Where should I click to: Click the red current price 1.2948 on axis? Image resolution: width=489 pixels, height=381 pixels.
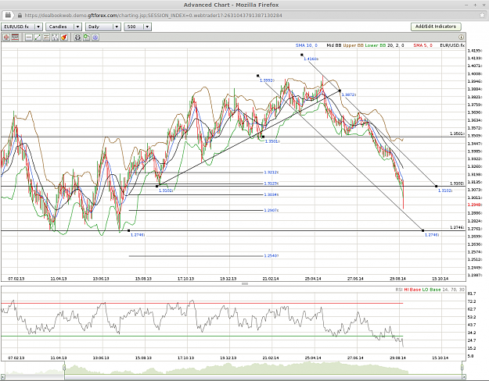[x=474, y=205]
